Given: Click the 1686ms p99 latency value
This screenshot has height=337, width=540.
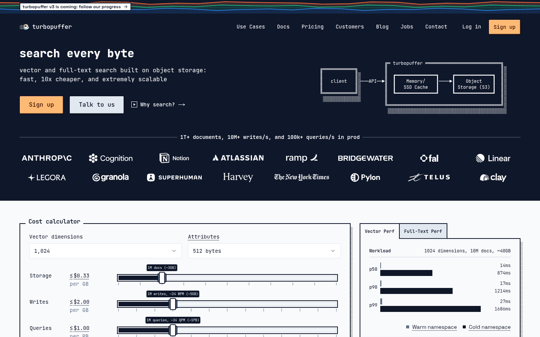Looking at the screenshot, I should pyautogui.click(x=502, y=309).
